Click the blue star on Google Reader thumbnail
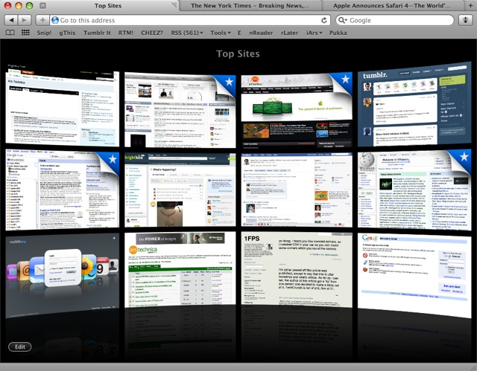This screenshot has width=477, height=371. (113, 158)
